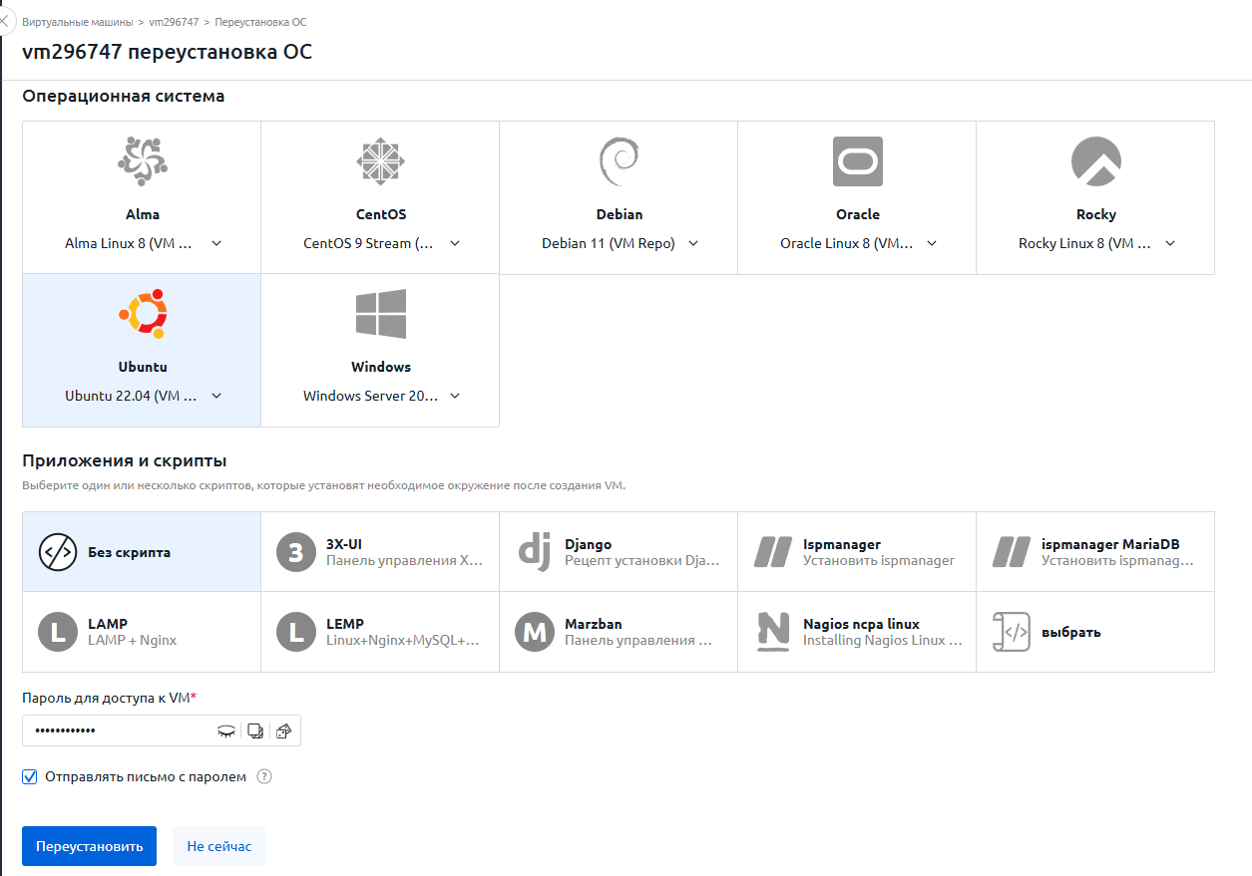
Task: Open the vm296747 breadcrumb link
Action: click(174, 21)
